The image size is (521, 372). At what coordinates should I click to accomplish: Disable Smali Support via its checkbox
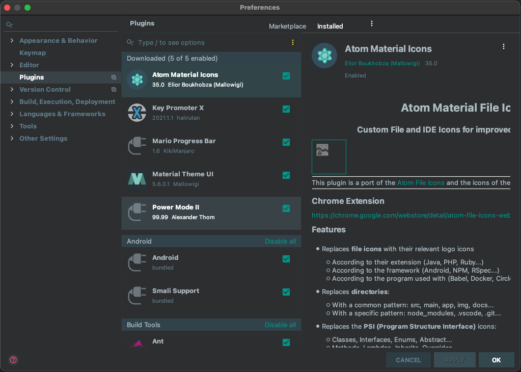point(286,292)
